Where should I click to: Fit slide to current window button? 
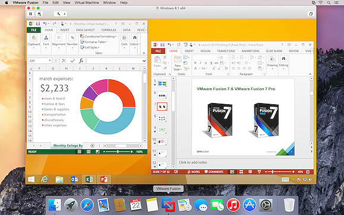pyautogui.click(x=308, y=172)
